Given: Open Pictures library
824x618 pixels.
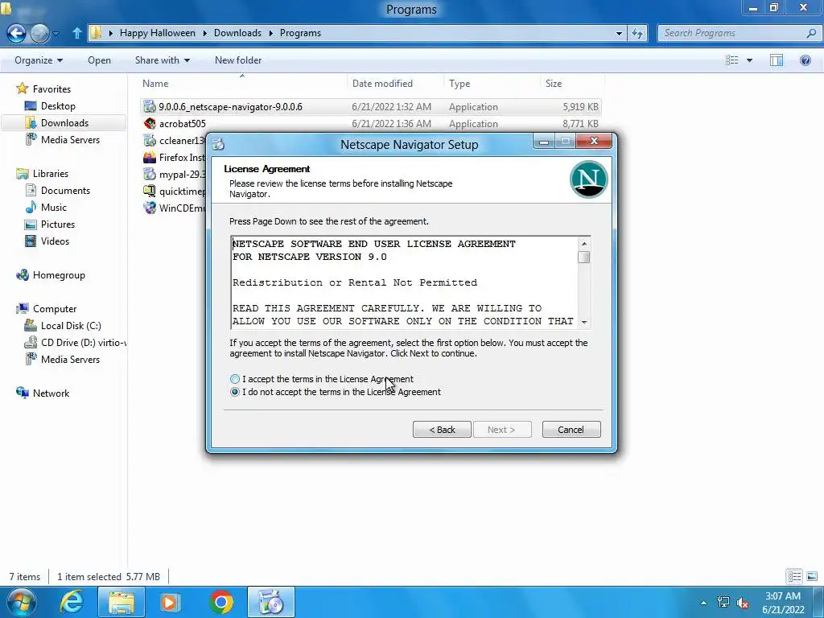Looking at the screenshot, I should click(x=58, y=224).
